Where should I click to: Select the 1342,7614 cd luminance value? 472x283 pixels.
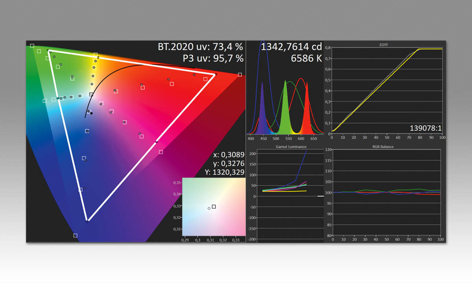coord(291,47)
